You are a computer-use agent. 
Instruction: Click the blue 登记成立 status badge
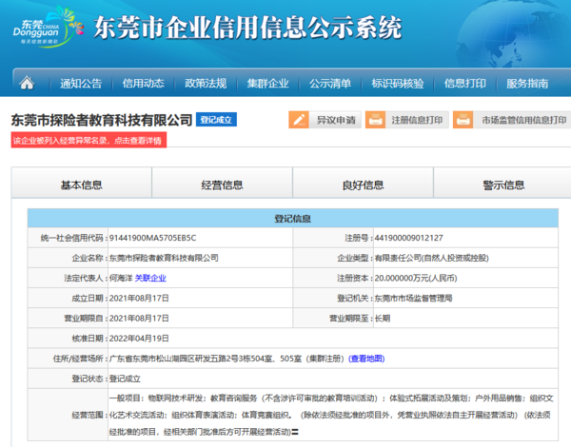[x=216, y=120]
